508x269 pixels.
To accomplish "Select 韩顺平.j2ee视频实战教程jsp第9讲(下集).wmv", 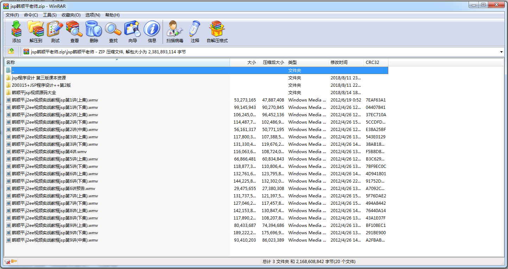I will [x=55, y=232].
